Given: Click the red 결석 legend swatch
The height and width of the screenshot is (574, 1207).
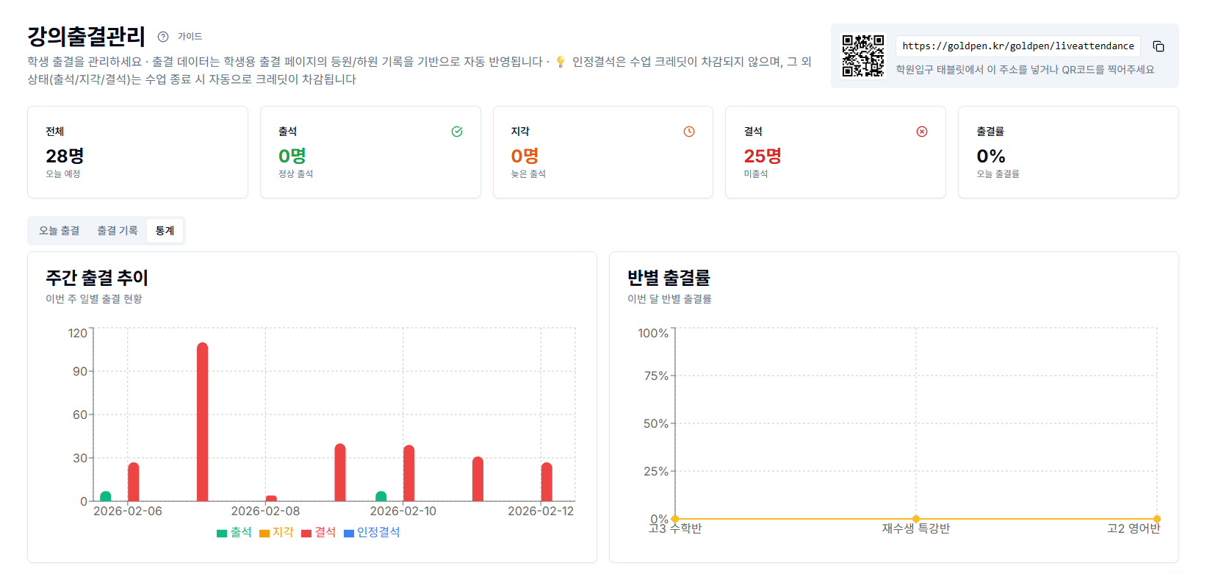Looking at the screenshot, I should (306, 534).
